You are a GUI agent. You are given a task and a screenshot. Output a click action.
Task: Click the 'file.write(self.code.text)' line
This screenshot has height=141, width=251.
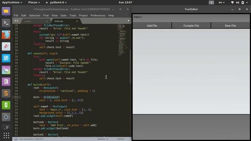point(64,66)
